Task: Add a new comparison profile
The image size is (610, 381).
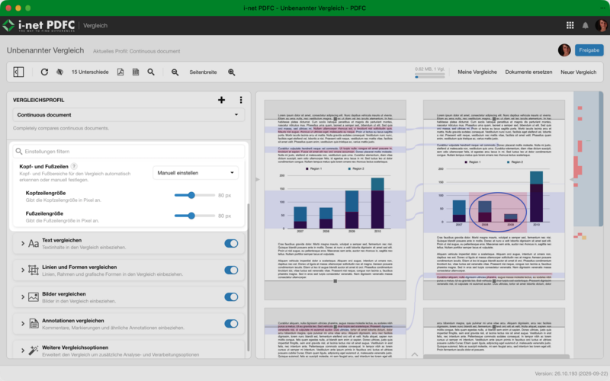Action: pyautogui.click(x=221, y=100)
